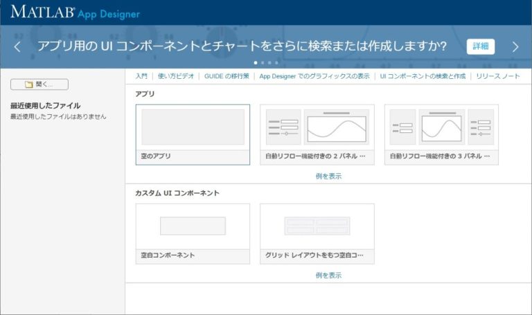
Task: Expand 例を表示 under アプリ section
Action: 328,176
